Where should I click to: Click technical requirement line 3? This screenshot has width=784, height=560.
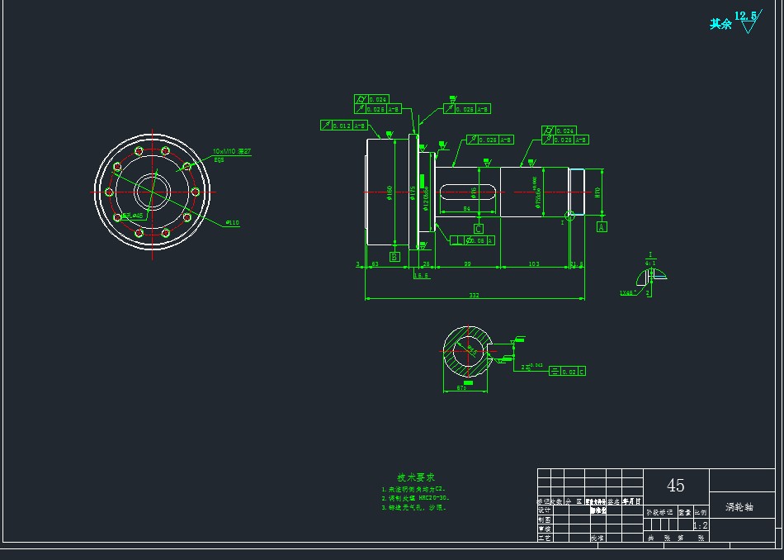tap(413, 507)
